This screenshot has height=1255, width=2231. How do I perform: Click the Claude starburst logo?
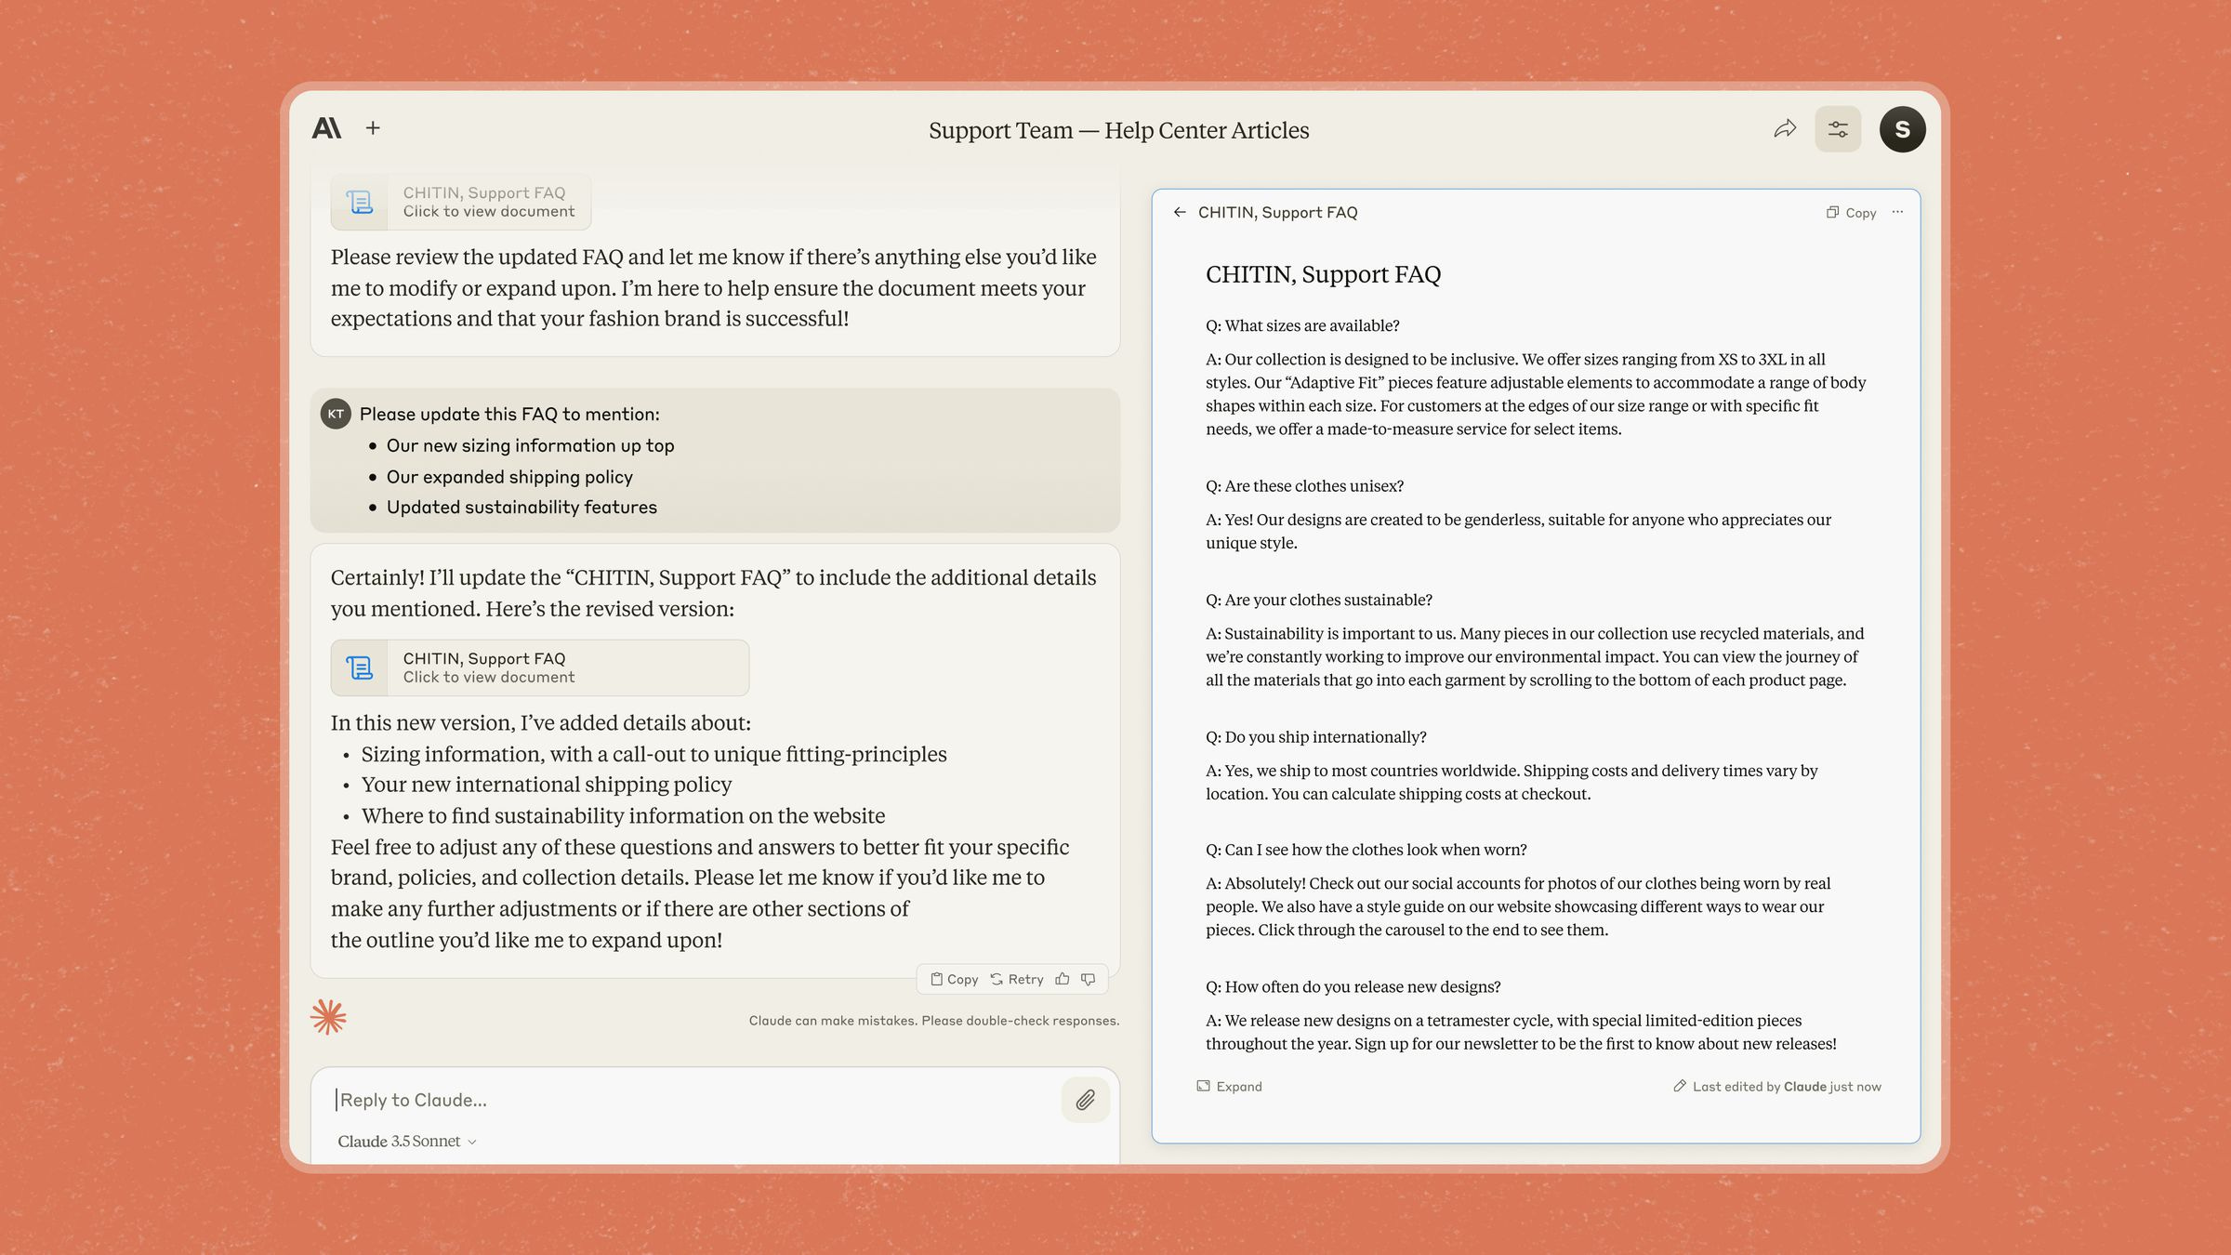(x=328, y=1017)
